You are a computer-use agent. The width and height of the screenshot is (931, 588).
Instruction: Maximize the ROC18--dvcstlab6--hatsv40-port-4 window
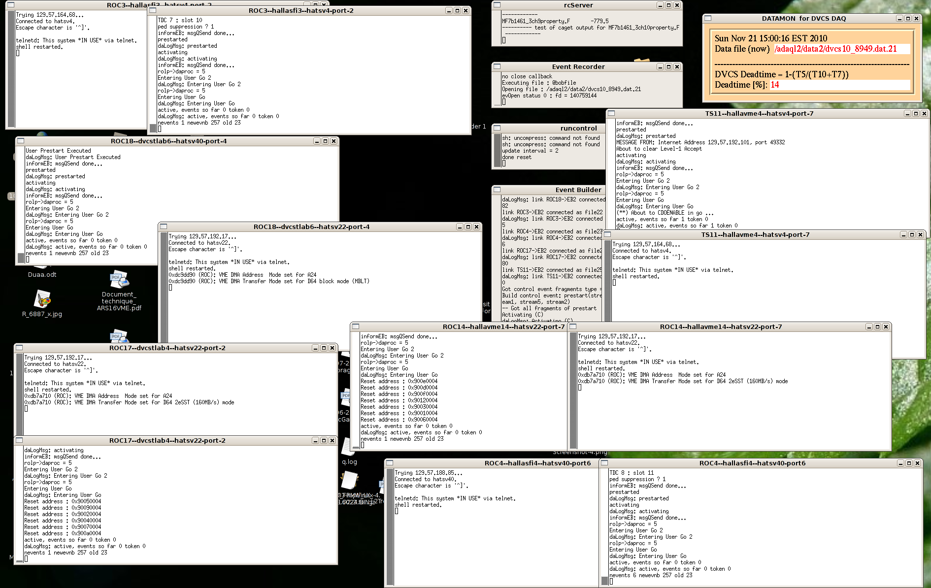click(x=325, y=141)
